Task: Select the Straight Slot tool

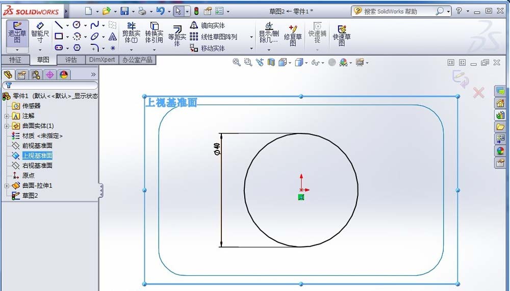Action: [59, 48]
